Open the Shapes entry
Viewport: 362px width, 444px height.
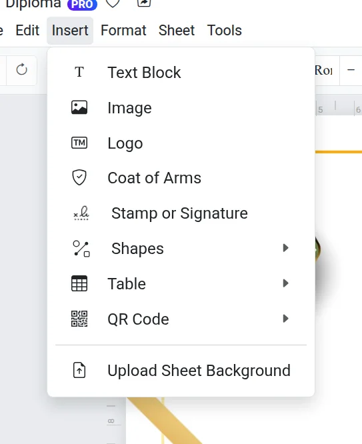click(x=181, y=249)
